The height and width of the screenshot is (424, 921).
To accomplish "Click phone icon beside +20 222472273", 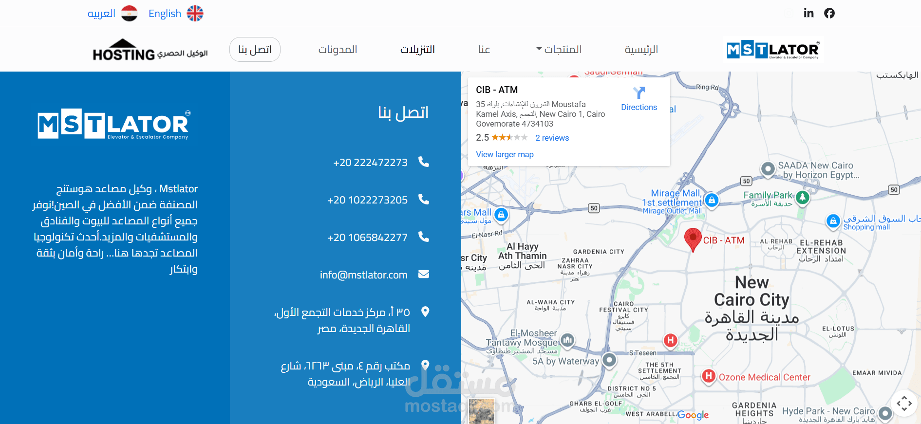I will pyautogui.click(x=424, y=162).
